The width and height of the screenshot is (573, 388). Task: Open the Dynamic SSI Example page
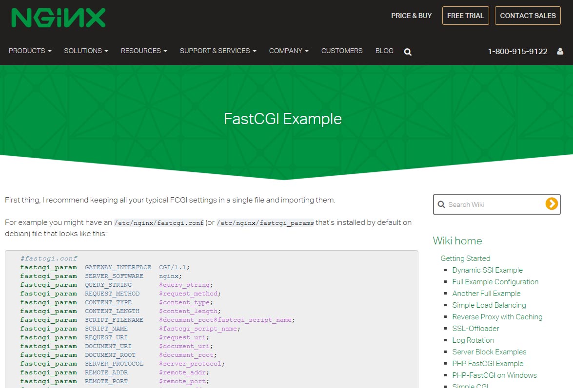(x=488, y=270)
